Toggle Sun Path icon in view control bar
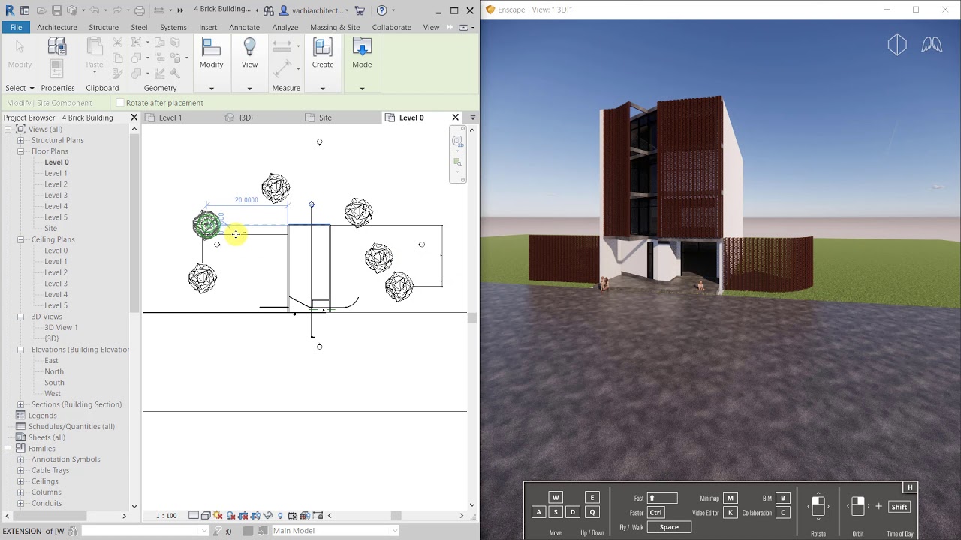 click(218, 515)
